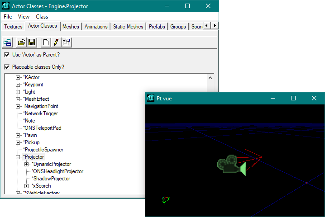
Task: Select *Note in the class tree
Action: point(29,121)
